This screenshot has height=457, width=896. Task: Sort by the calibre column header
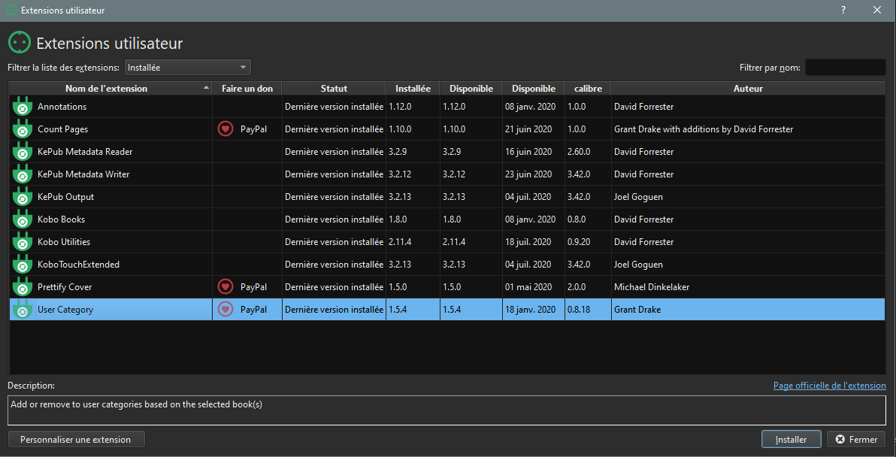coord(587,89)
